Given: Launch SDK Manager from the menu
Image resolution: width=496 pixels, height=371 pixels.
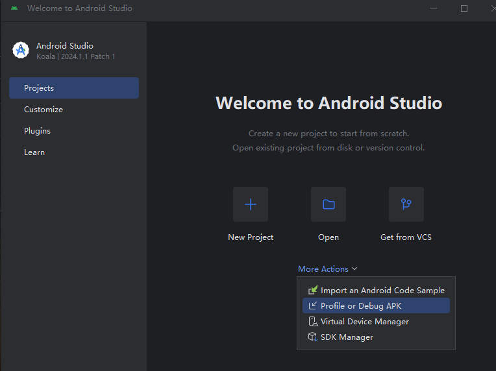Looking at the screenshot, I should (376, 337).
